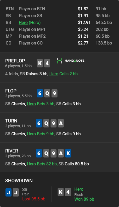Click the Hero link in the turn action line
The image size is (119, 207).
pyautogui.click(x=31, y=134)
